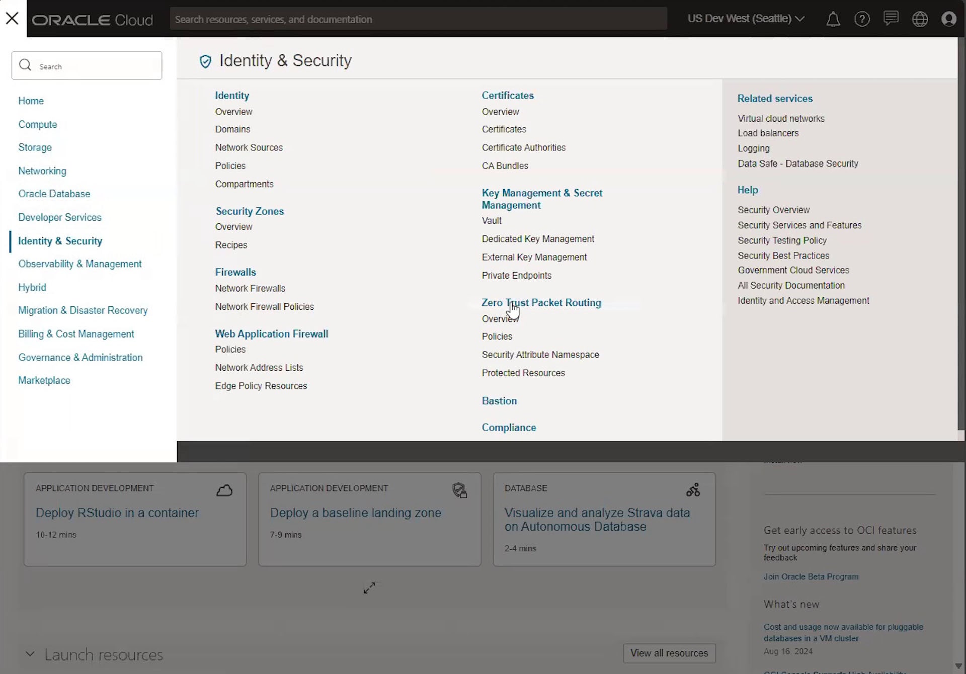Click Identity & Security left nav item

(60, 240)
